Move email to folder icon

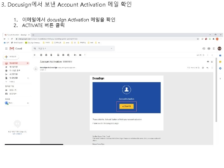[75, 55]
